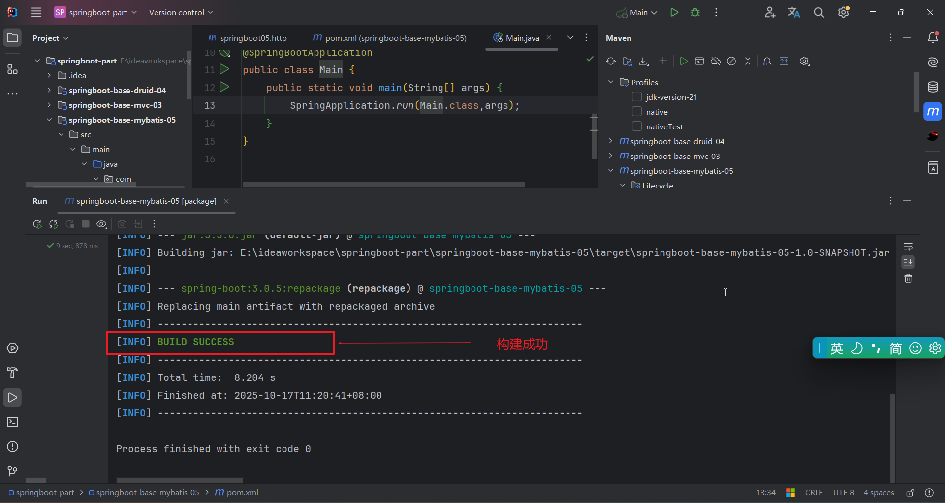
Task: Open the Database tool window
Action: 933,87
